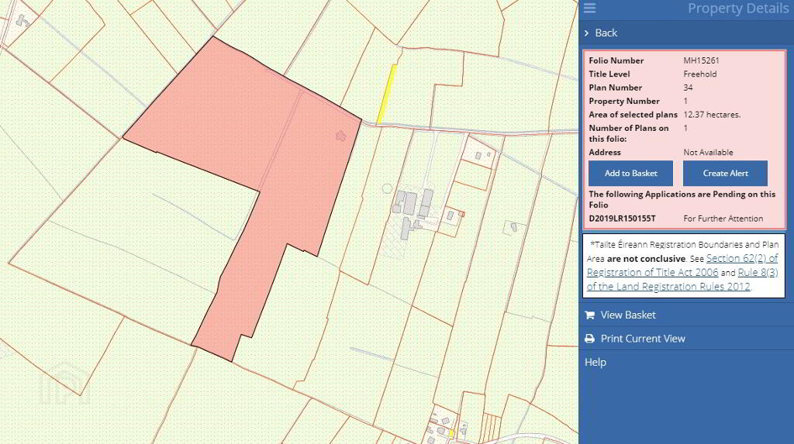794x444 pixels.
Task: Click the yellow highlighted strip on the map
Action: [x=386, y=94]
